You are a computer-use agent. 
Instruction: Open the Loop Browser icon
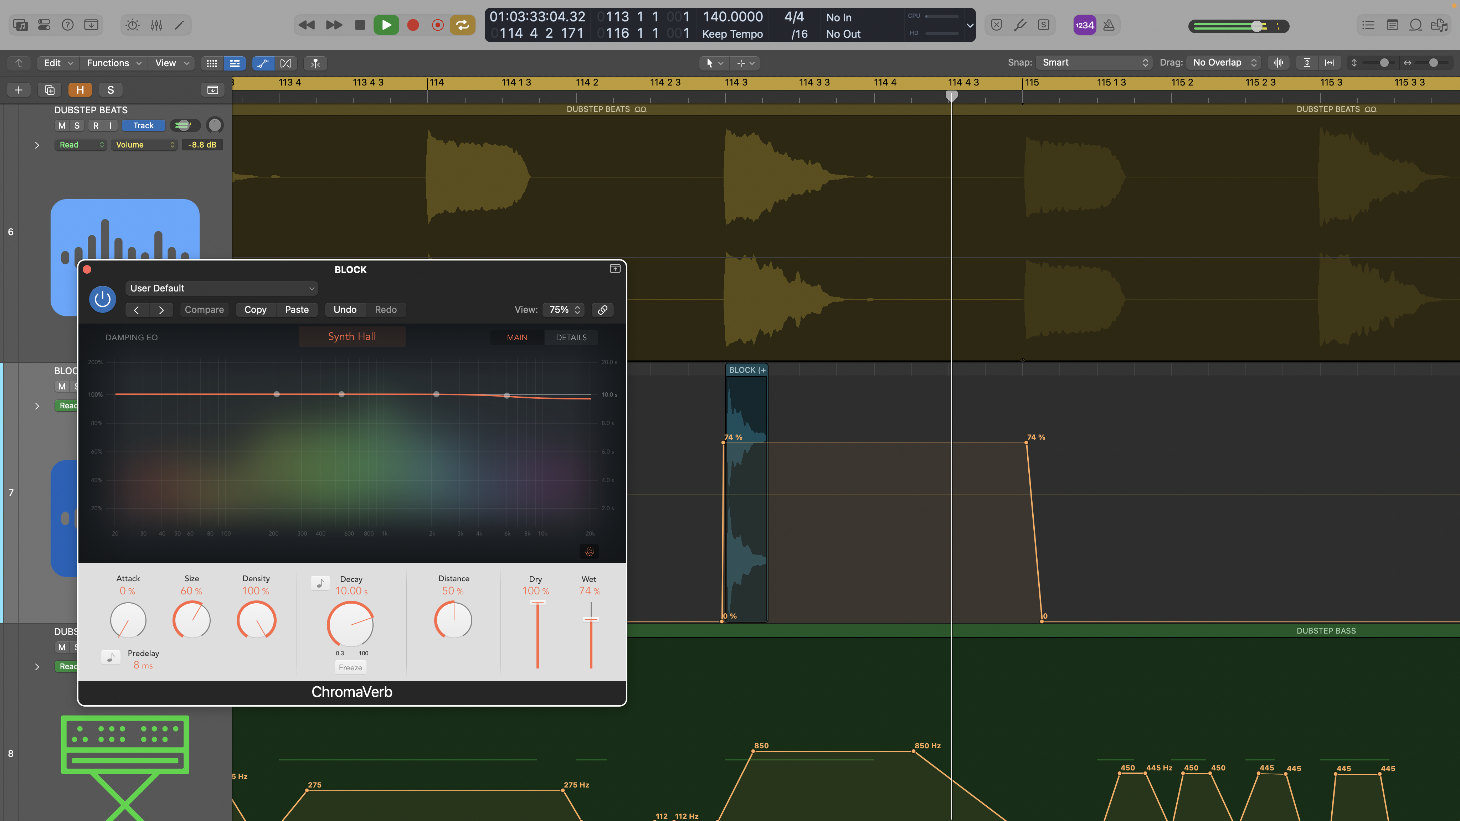[1415, 25]
